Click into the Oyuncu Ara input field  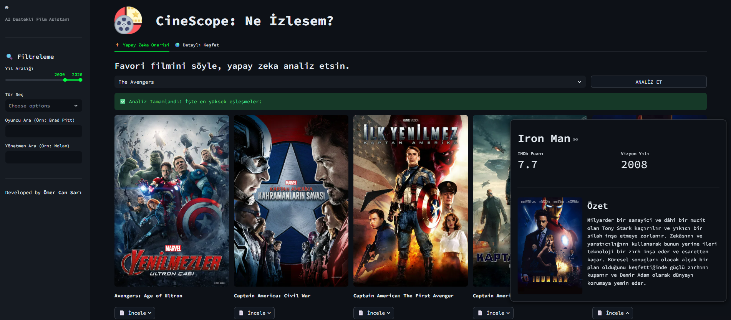[44, 131]
